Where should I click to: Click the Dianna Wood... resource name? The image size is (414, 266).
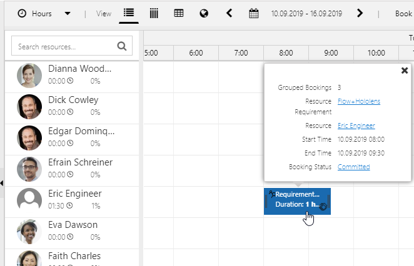[80, 69]
